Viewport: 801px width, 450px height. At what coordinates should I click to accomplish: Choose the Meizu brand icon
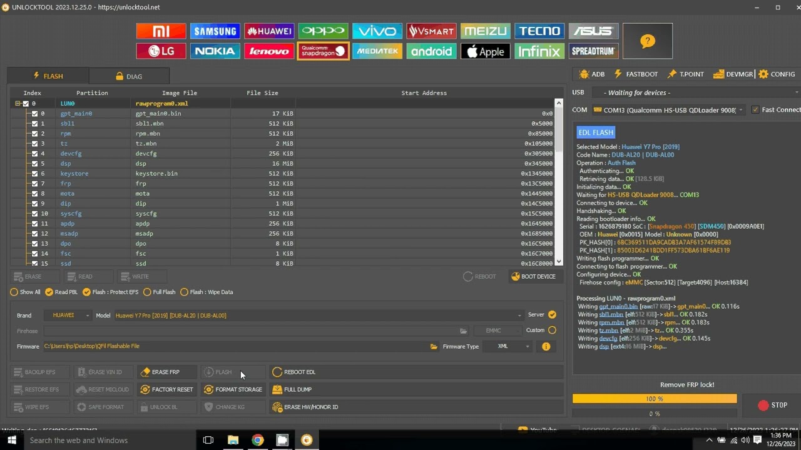point(485,31)
